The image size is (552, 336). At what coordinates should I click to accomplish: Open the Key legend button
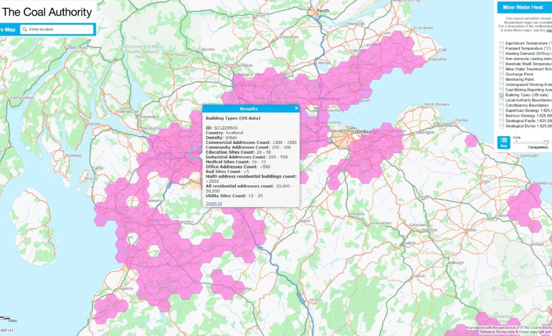(504, 142)
